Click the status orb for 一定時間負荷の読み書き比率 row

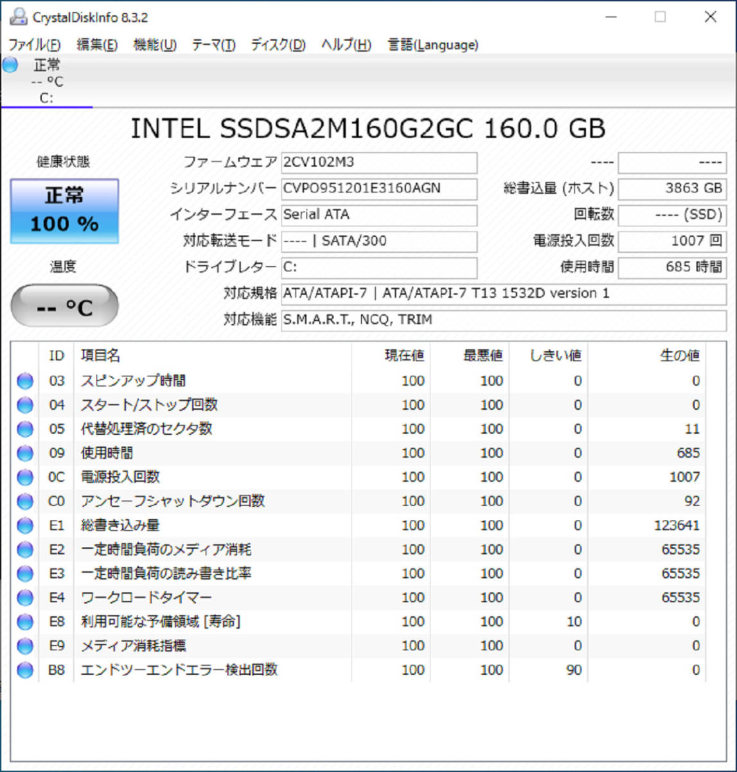point(25,574)
